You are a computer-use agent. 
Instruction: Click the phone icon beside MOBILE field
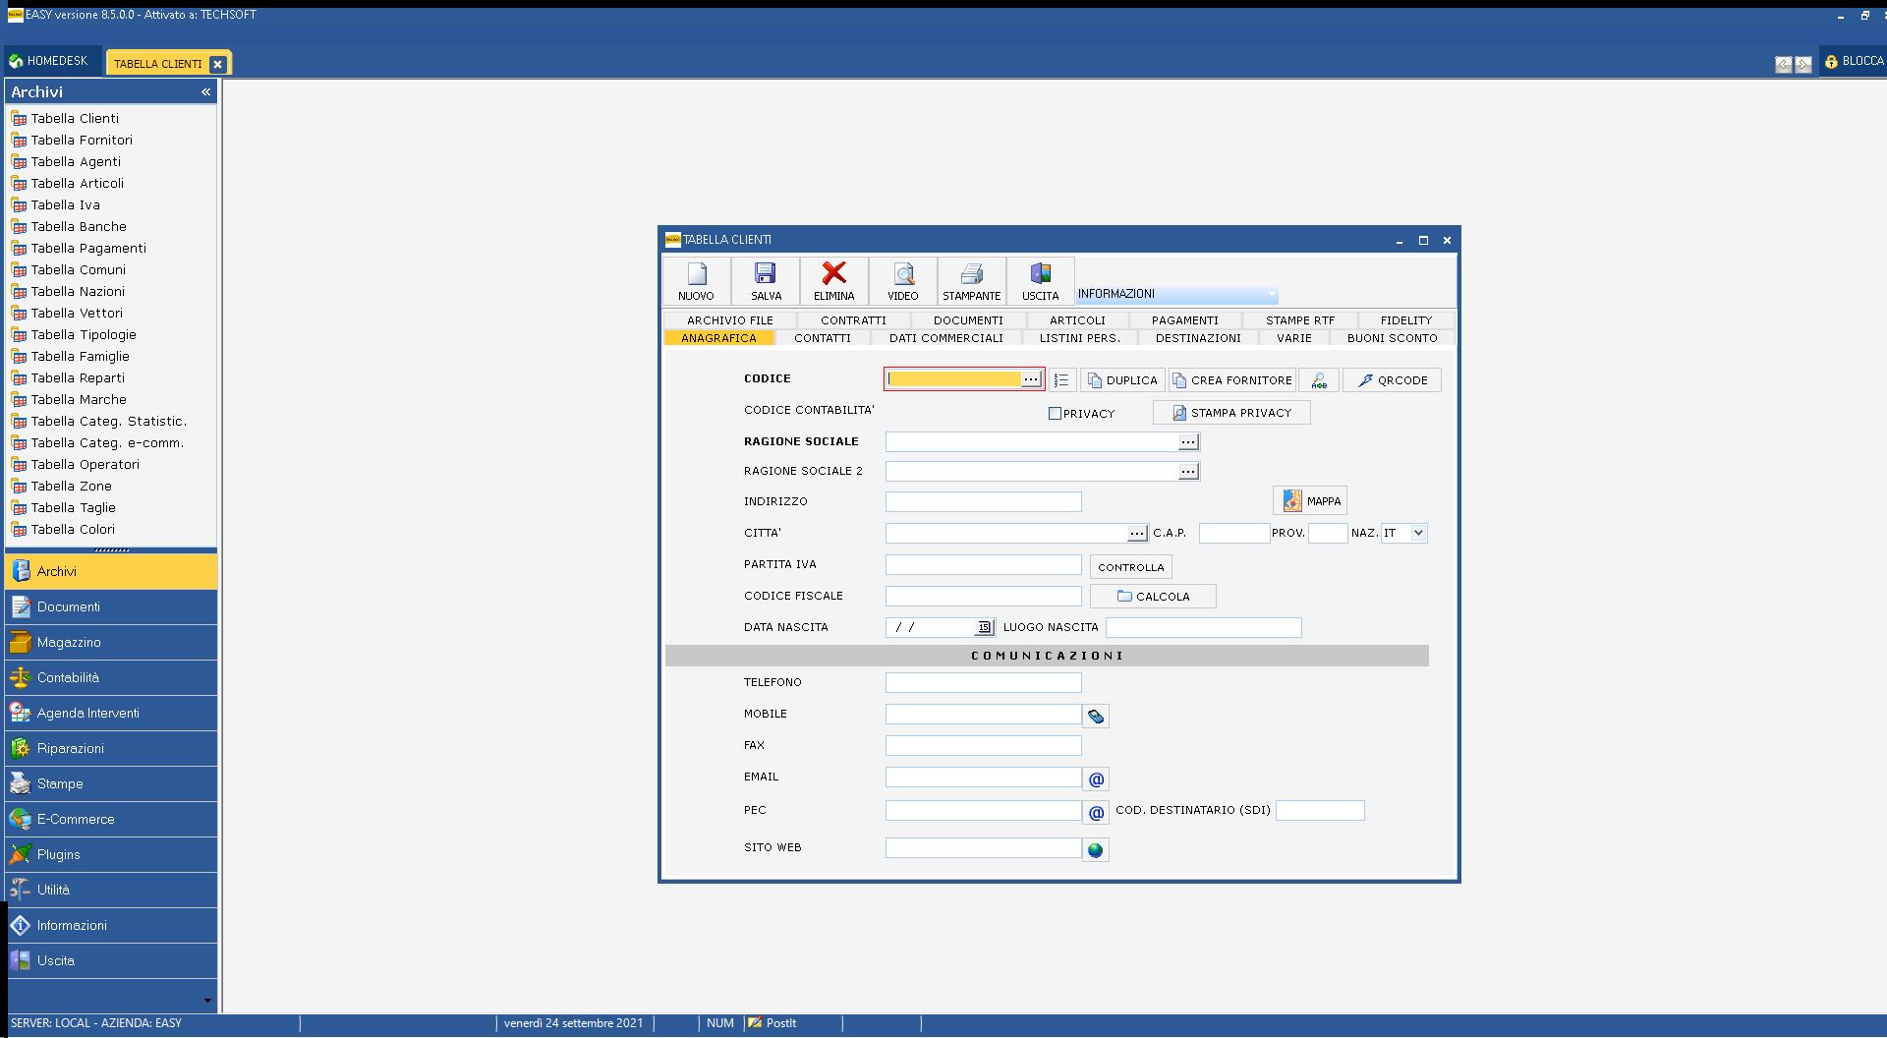pos(1095,717)
